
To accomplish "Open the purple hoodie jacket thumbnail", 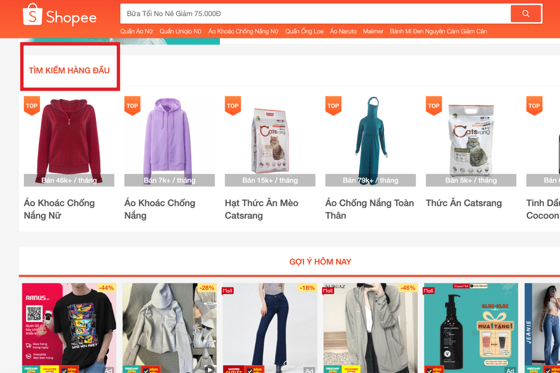I will point(169,141).
